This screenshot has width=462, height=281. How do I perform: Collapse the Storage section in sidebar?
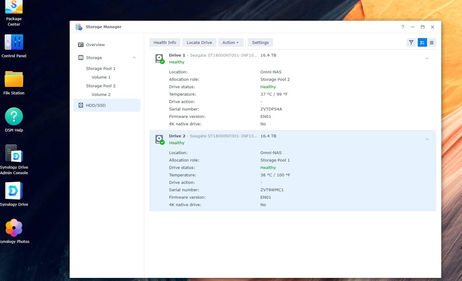pyautogui.click(x=134, y=58)
